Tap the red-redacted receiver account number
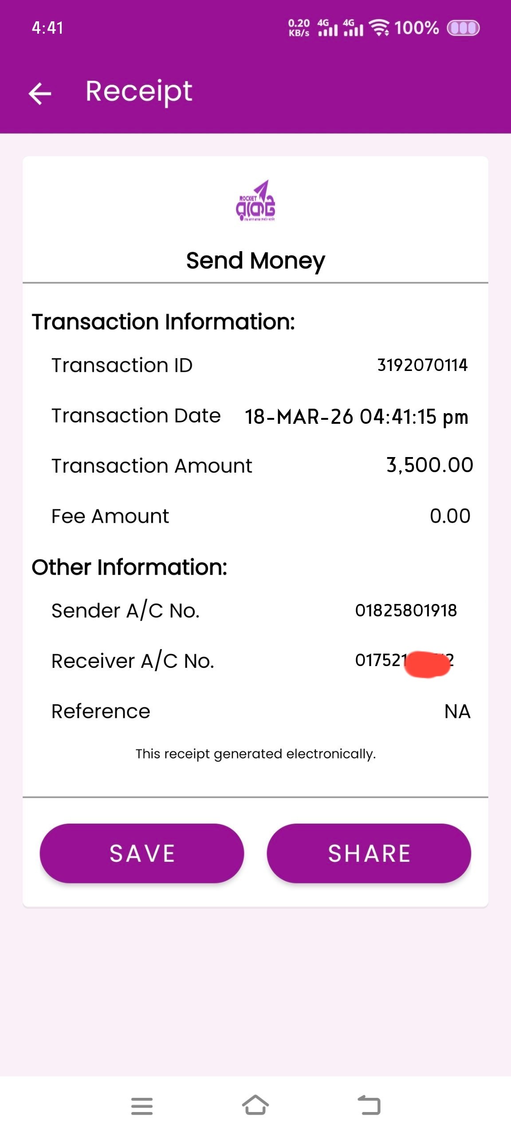The width and height of the screenshot is (511, 1136). point(405,661)
